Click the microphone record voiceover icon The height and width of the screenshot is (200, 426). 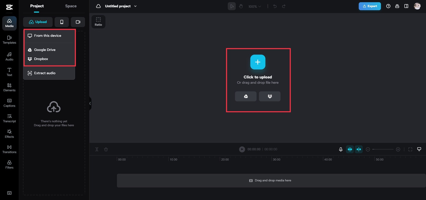click(x=341, y=150)
